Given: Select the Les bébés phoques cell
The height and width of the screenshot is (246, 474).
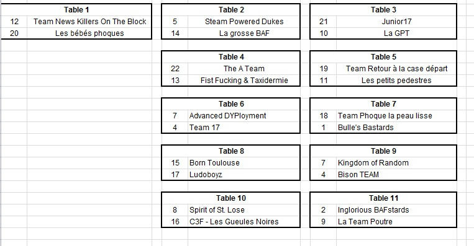Looking at the screenshot, I should tap(89, 33).
